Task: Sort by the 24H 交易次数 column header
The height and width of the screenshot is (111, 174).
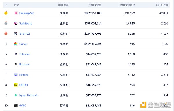Action: tap(128, 5)
